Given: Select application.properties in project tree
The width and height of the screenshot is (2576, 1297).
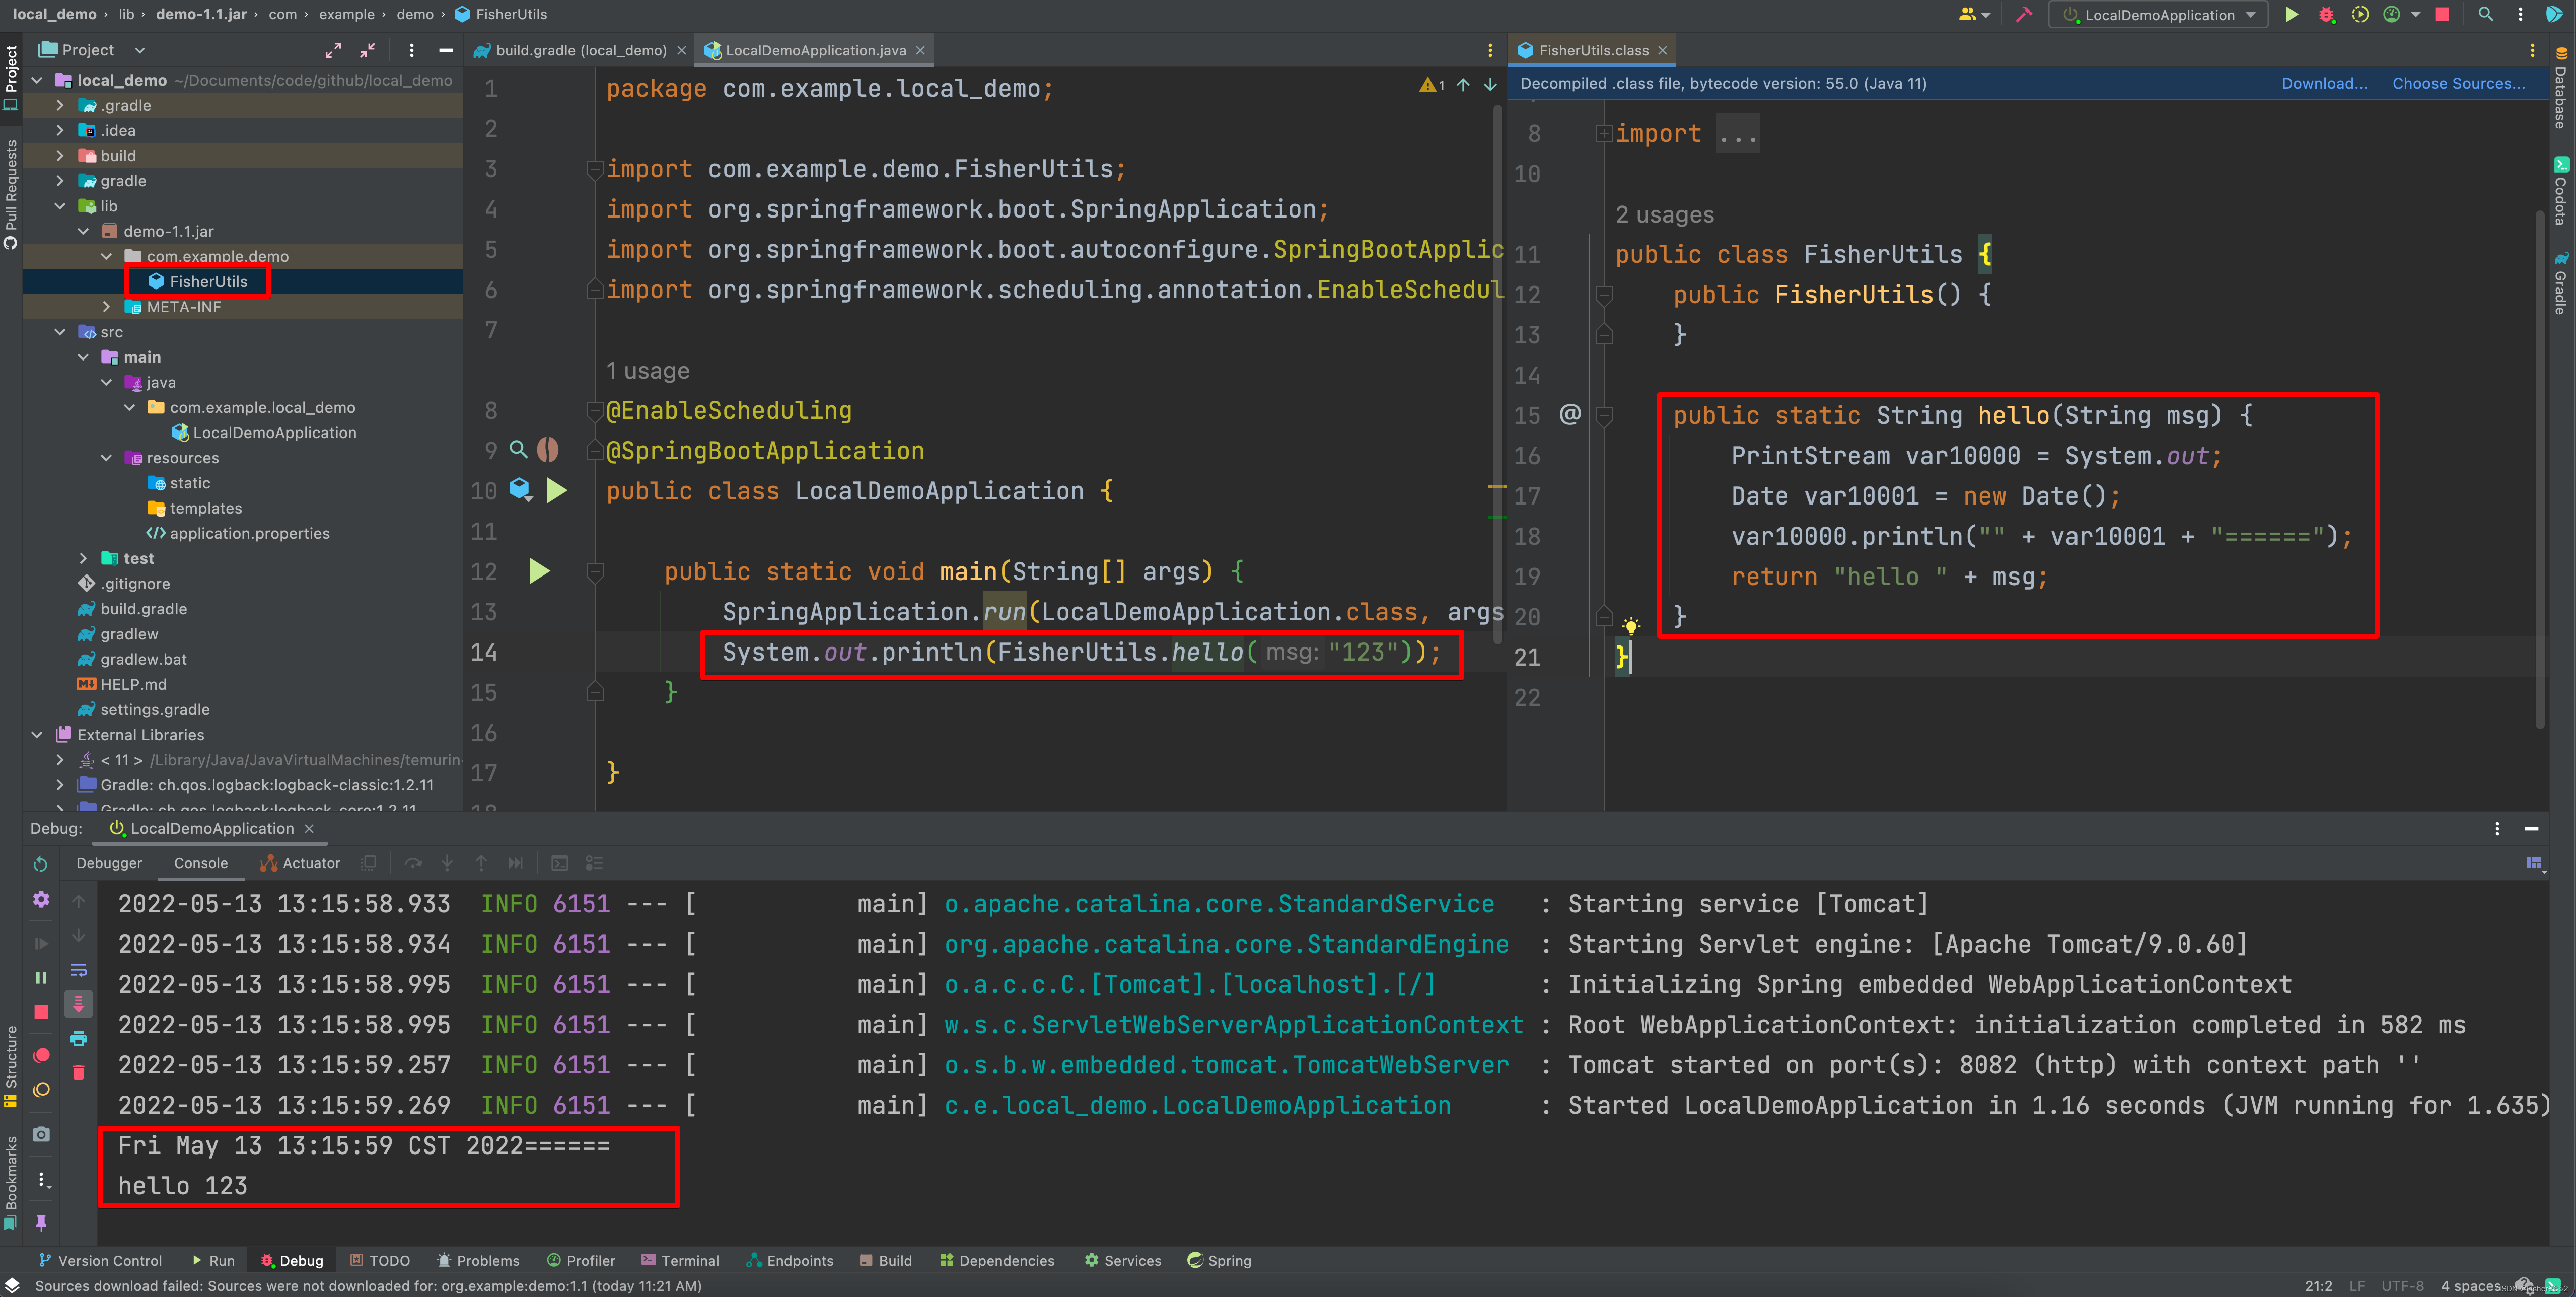Looking at the screenshot, I should pos(249,533).
